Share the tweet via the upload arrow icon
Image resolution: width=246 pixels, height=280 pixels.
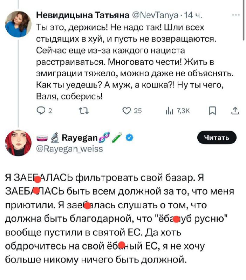point(234,111)
